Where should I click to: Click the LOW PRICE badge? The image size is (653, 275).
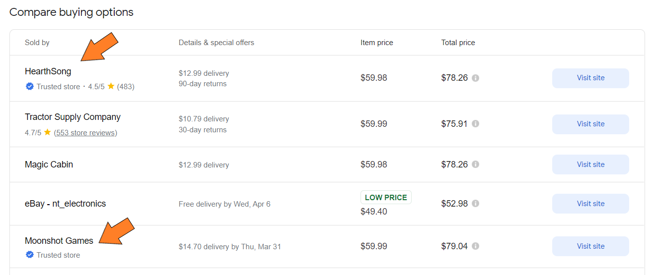(x=386, y=198)
